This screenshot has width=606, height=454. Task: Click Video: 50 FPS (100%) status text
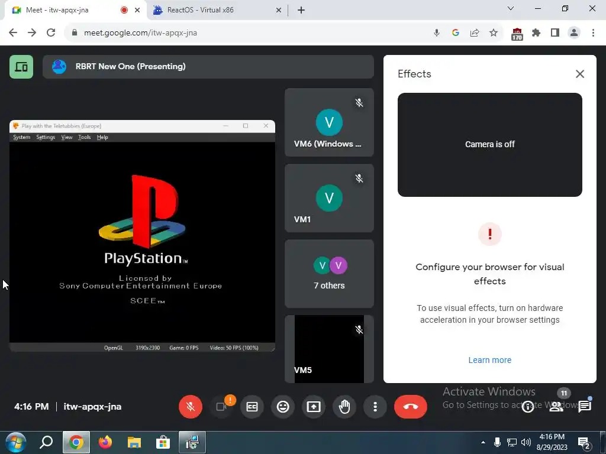(234, 348)
